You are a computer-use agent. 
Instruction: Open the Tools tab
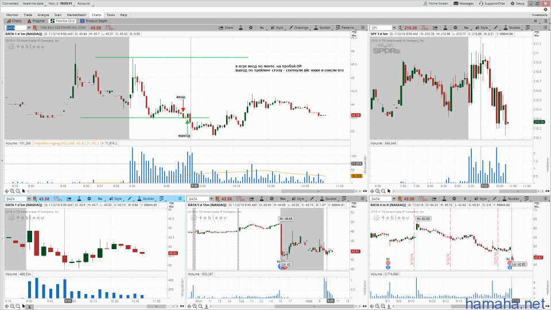point(111,15)
